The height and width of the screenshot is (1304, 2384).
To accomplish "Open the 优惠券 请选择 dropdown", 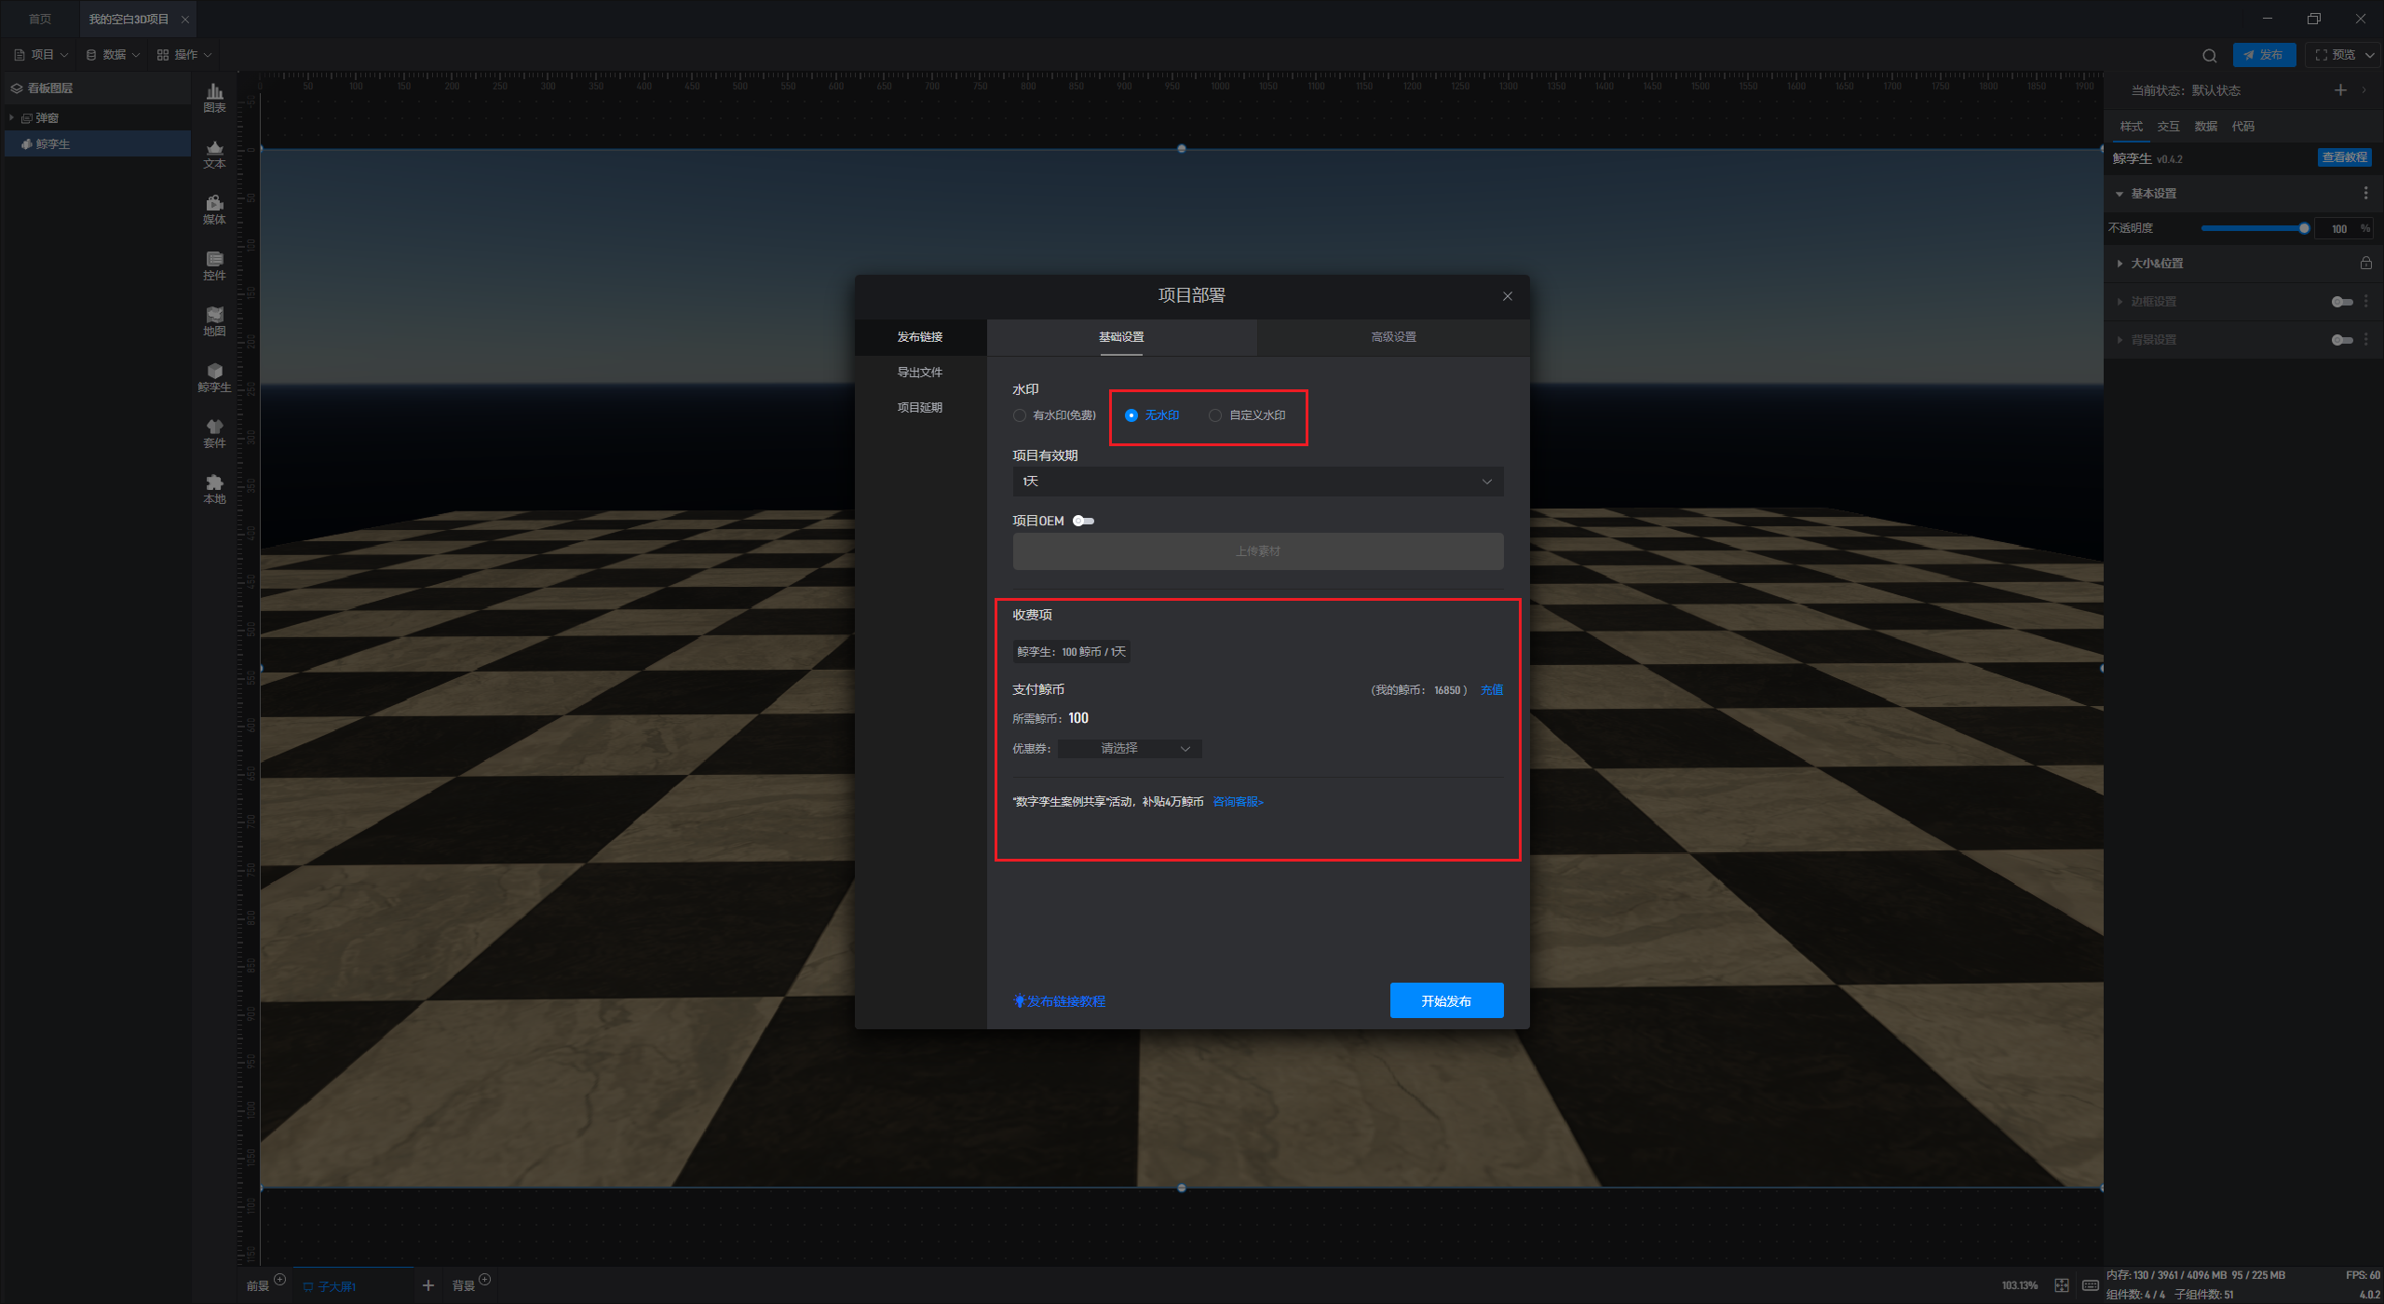I will [x=1131, y=749].
